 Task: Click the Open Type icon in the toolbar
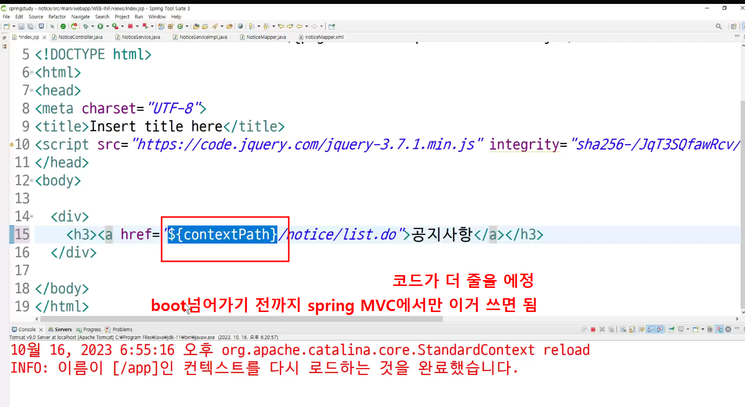click(x=196, y=27)
